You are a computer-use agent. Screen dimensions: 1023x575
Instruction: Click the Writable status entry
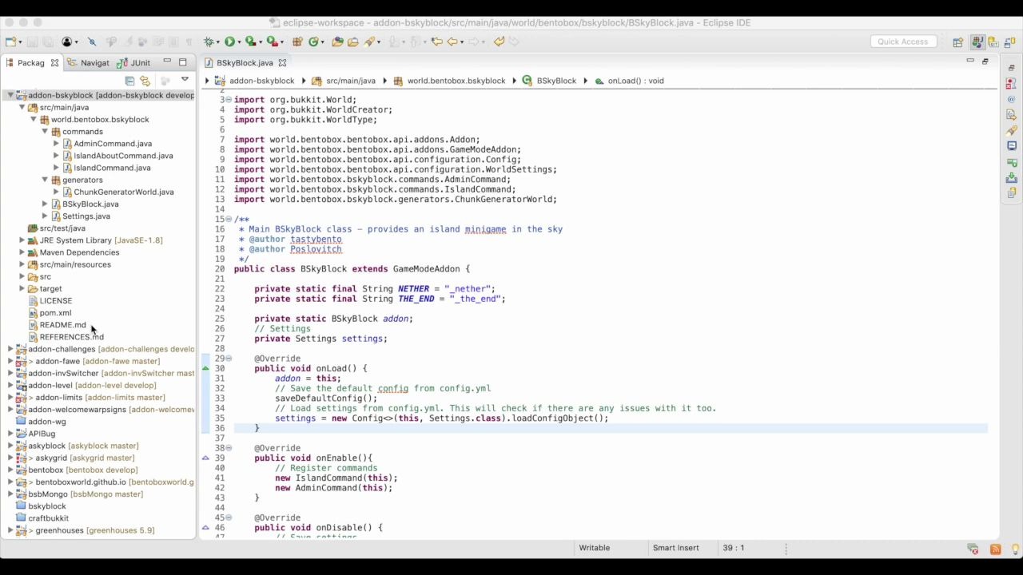594,548
